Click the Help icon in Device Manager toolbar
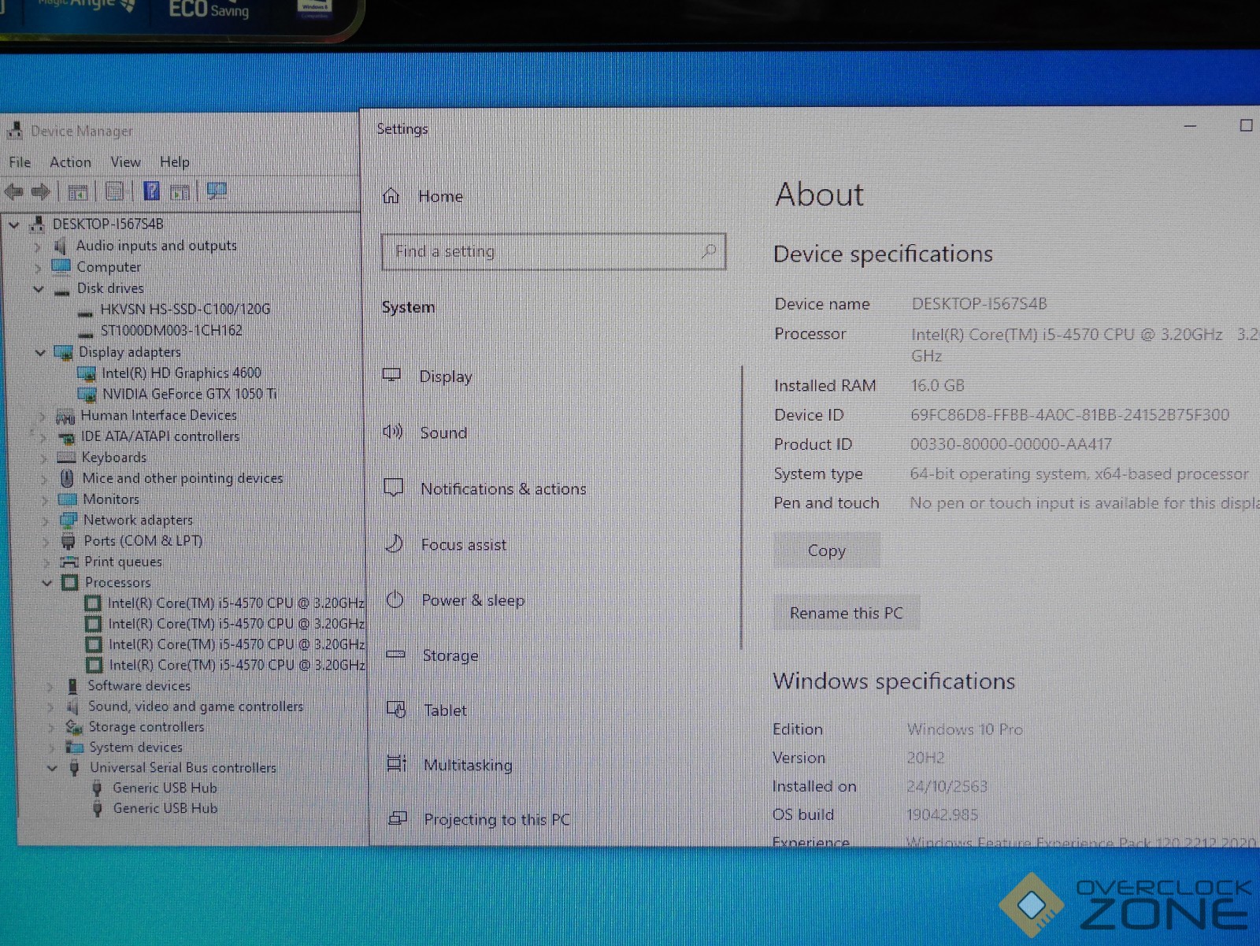 pos(151,191)
